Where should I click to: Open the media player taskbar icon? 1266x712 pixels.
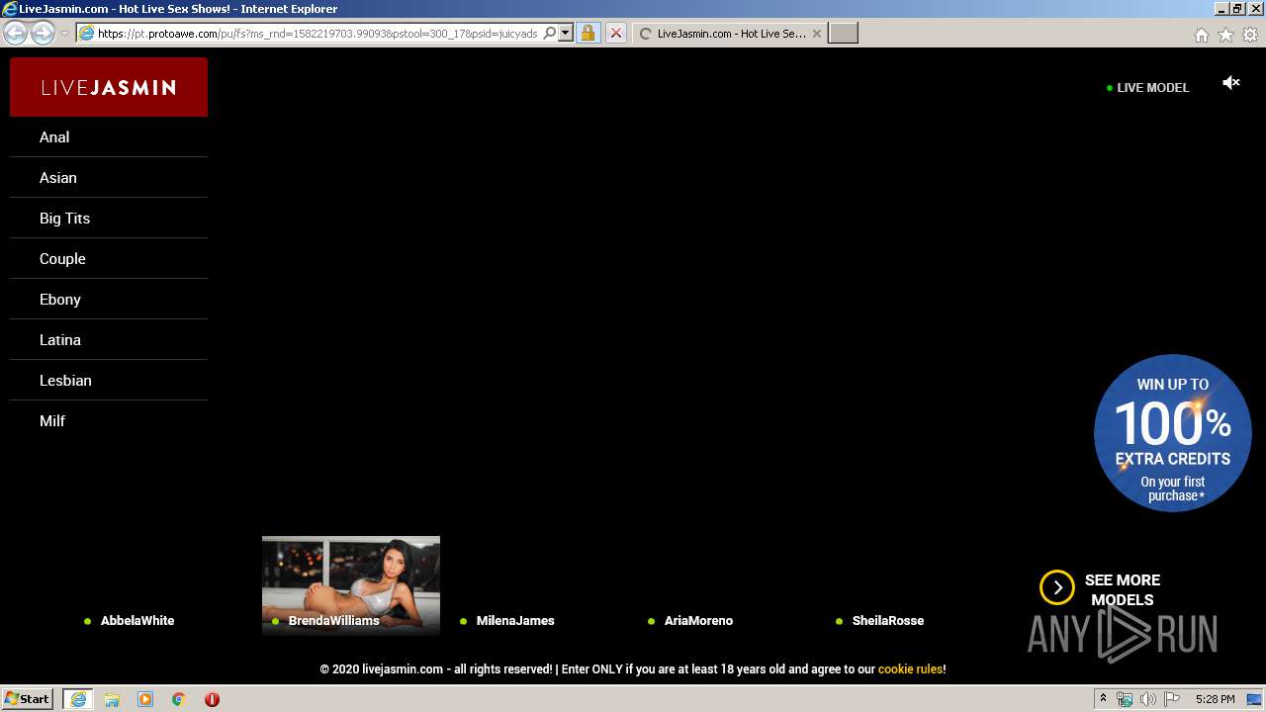pyautogui.click(x=145, y=699)
